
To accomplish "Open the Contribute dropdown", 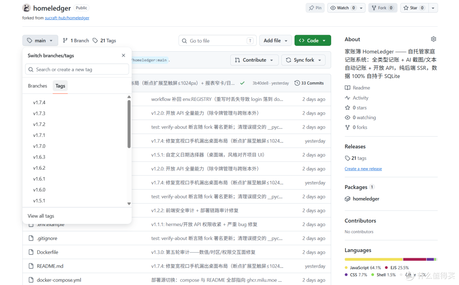I will click(x=255, y=60).
